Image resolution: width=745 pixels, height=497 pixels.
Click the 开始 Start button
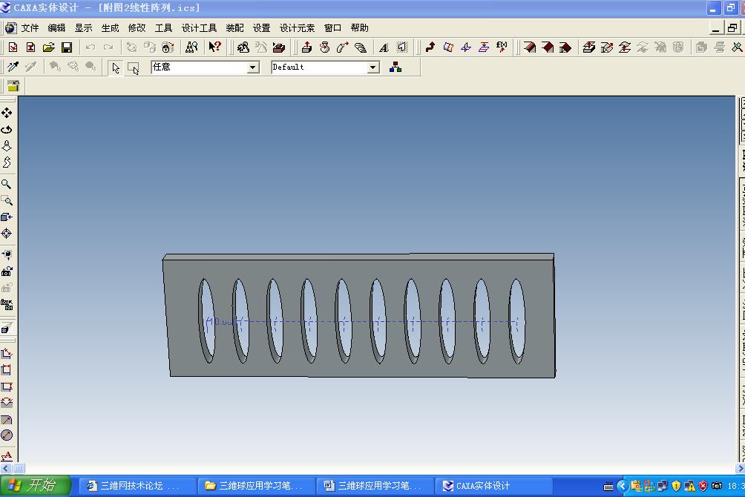point(35,486)
